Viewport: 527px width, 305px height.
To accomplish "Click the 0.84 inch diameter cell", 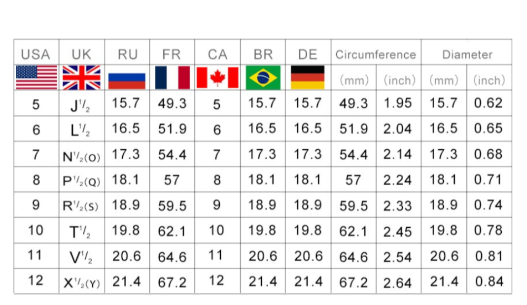I will 489,281.
